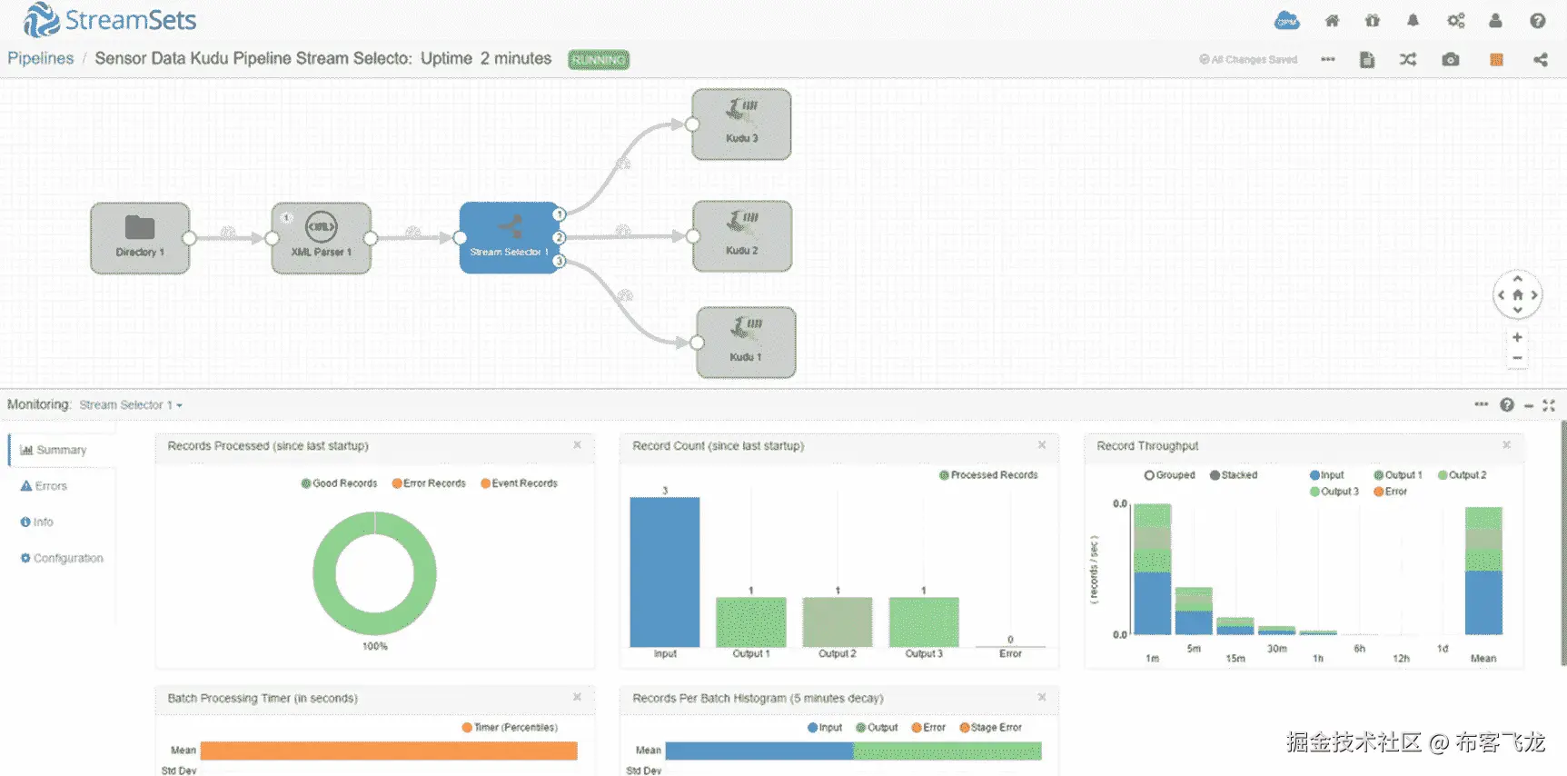This screenshot has height=776, width=1567.
Task: Select the Kudu 1 destination stage
Action: [x=746, y=343]
